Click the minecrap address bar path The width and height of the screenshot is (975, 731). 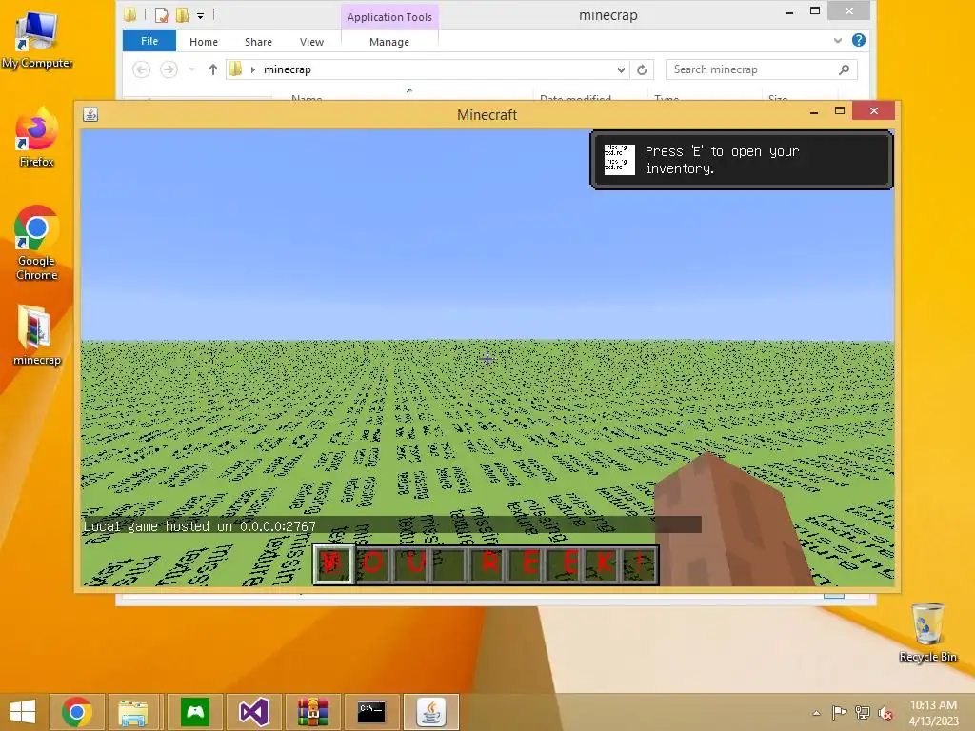(288, 69)
